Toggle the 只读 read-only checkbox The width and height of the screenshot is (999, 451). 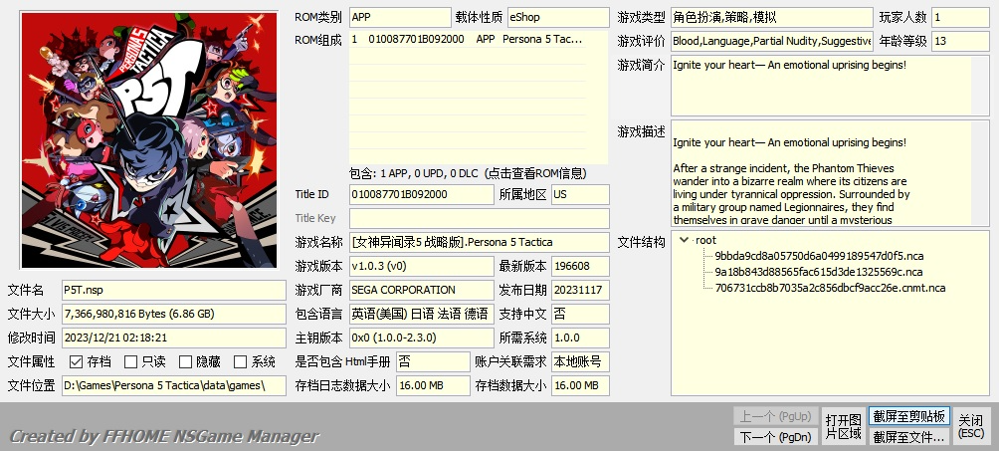[x=130, y=361]
